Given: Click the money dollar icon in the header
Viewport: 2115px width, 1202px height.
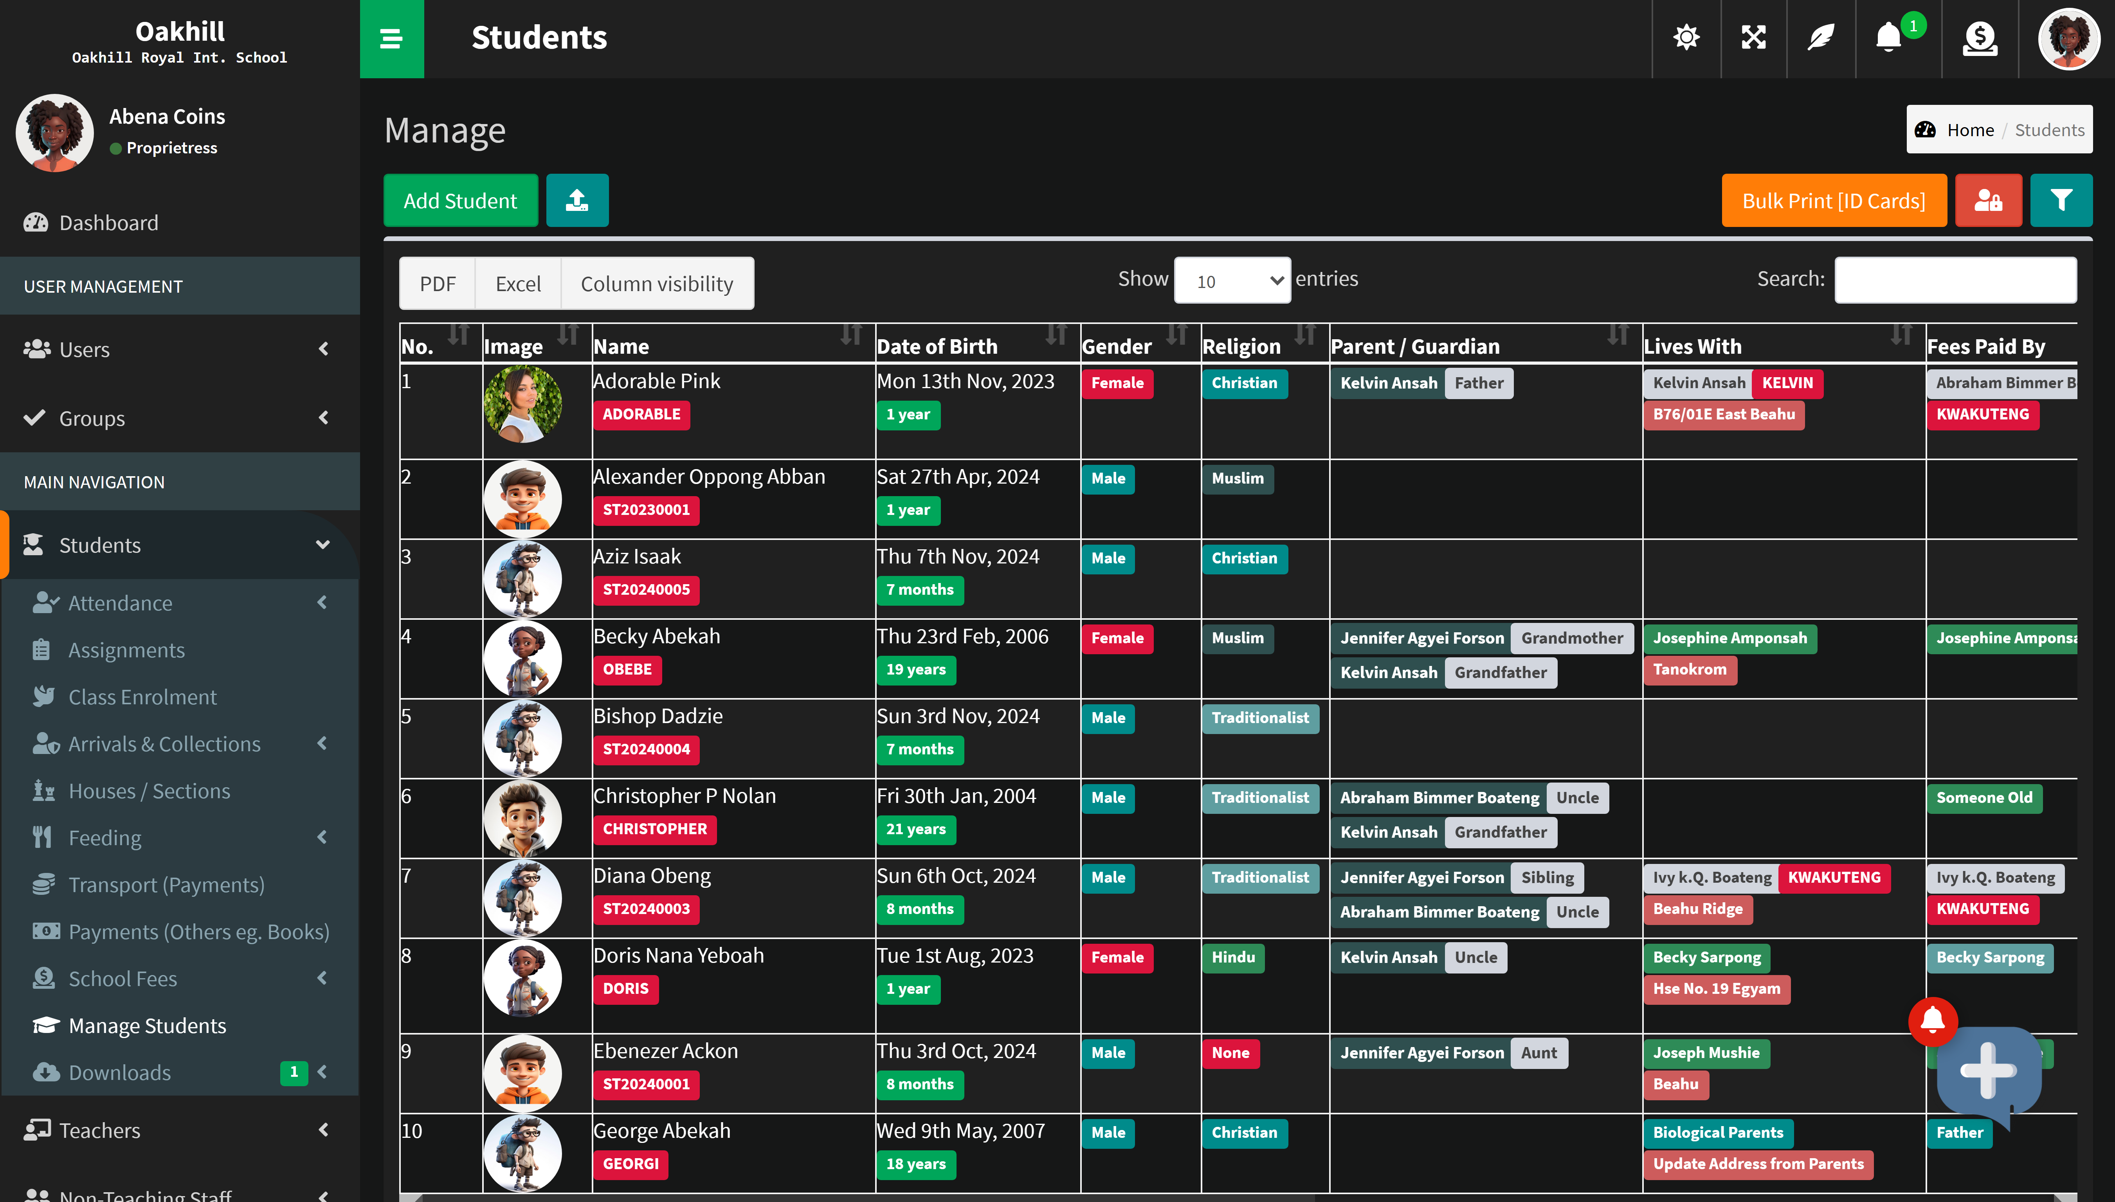Looking at the screenshot, I should pos(1980,37).
